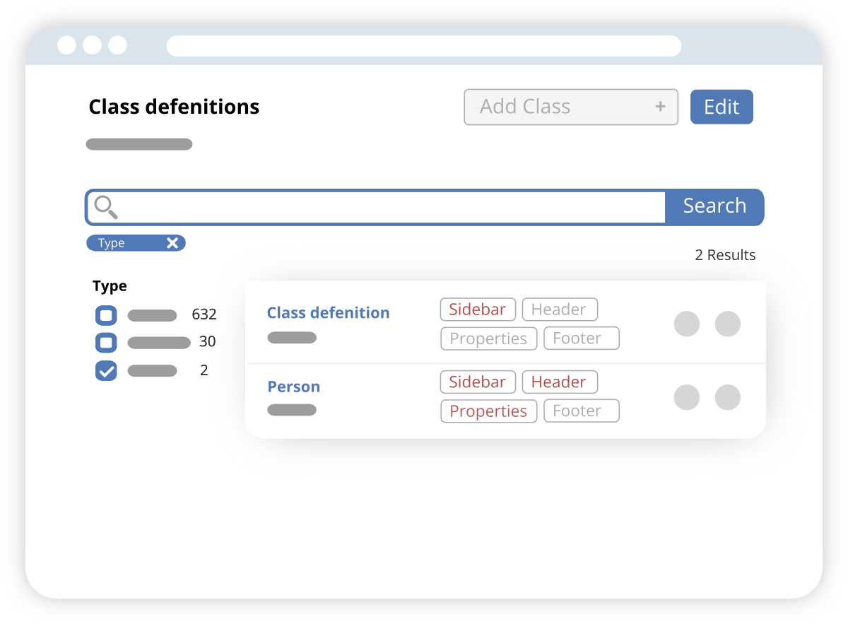Enable the second Type checkbox showing 30 results

106,343
